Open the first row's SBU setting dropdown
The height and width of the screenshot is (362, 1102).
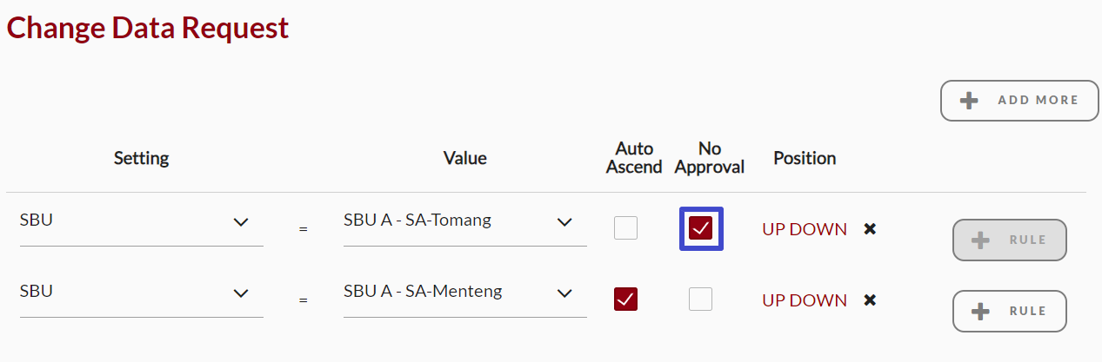point(141,222)
